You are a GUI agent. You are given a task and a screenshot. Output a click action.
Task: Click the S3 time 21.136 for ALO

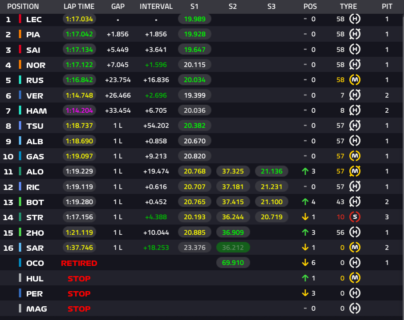pos(271,171)
